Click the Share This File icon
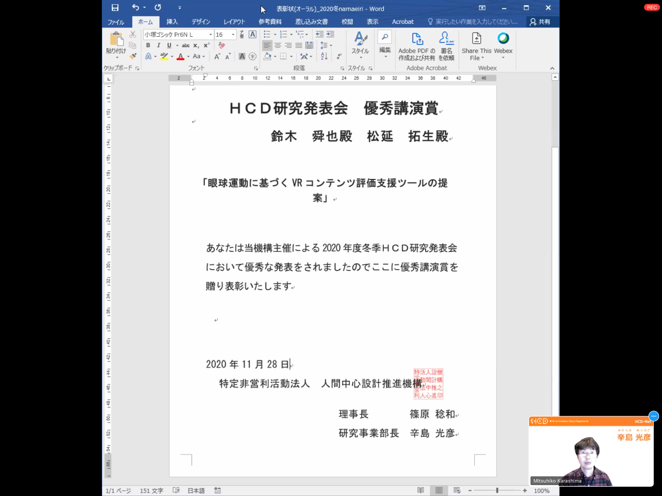This screenshot has width=662, height=496. point(476,46)
